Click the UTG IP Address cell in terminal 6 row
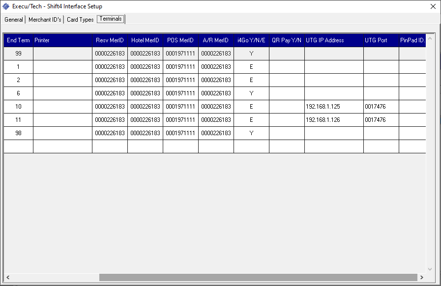The image size is (441, 286). [x=334, y=93]
